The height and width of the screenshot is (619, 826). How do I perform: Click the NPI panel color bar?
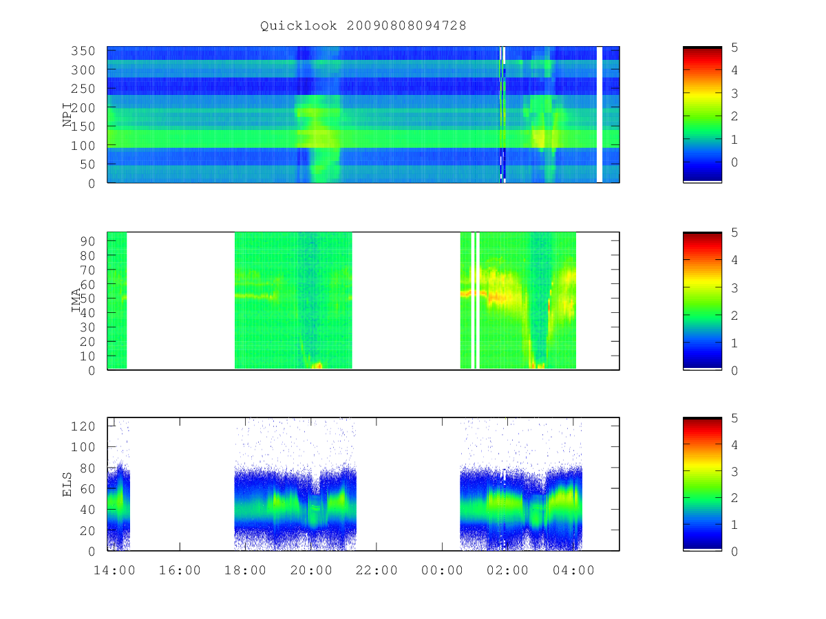click(702, 114)
